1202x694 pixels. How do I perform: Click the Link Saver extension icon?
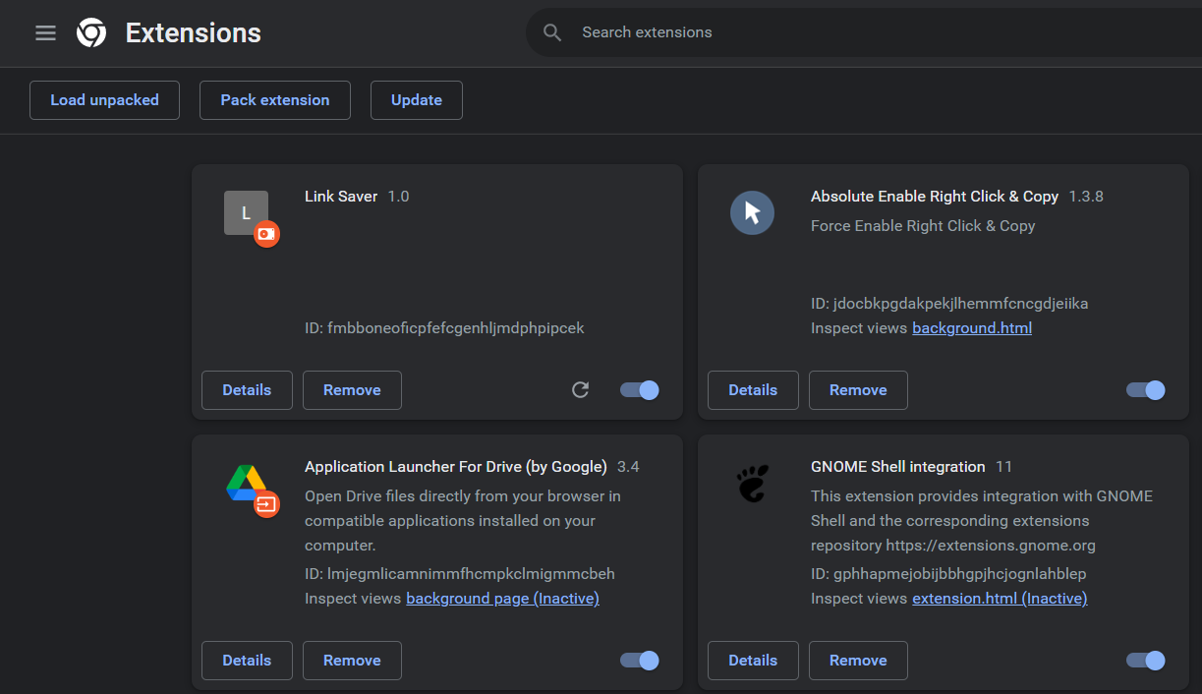(x=246, y=212)
